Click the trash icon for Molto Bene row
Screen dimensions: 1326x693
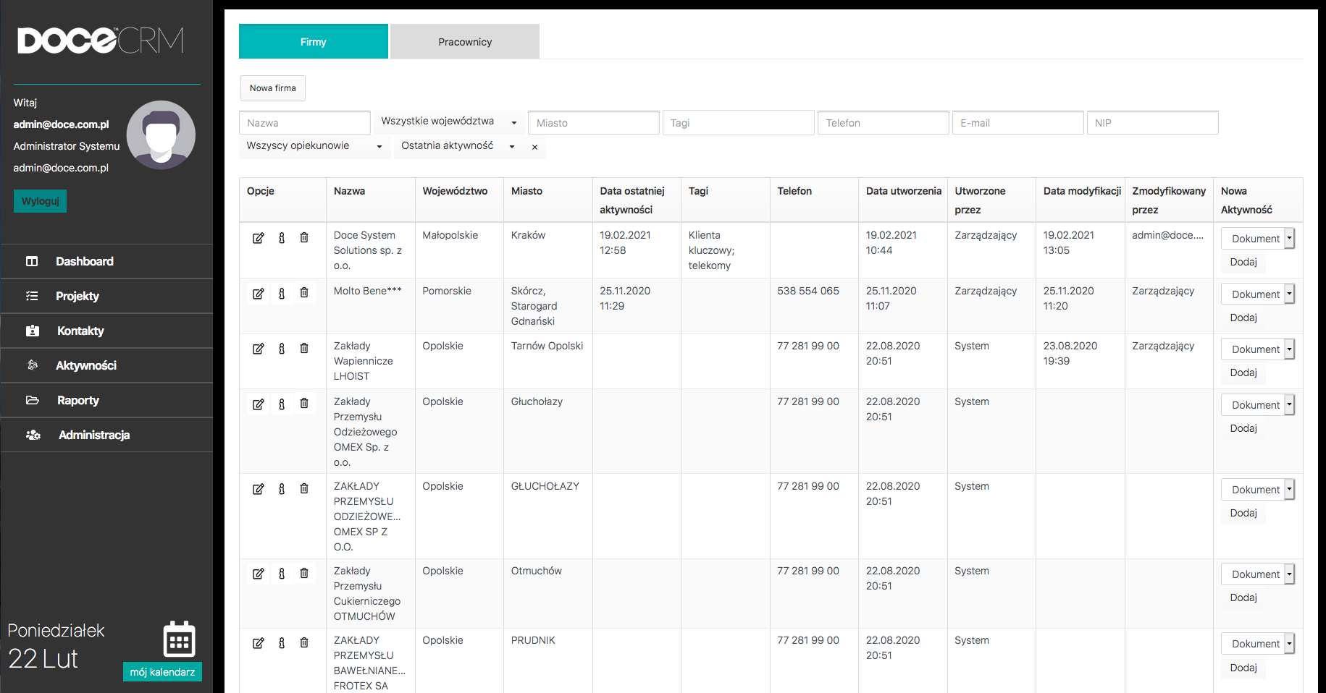304,293
